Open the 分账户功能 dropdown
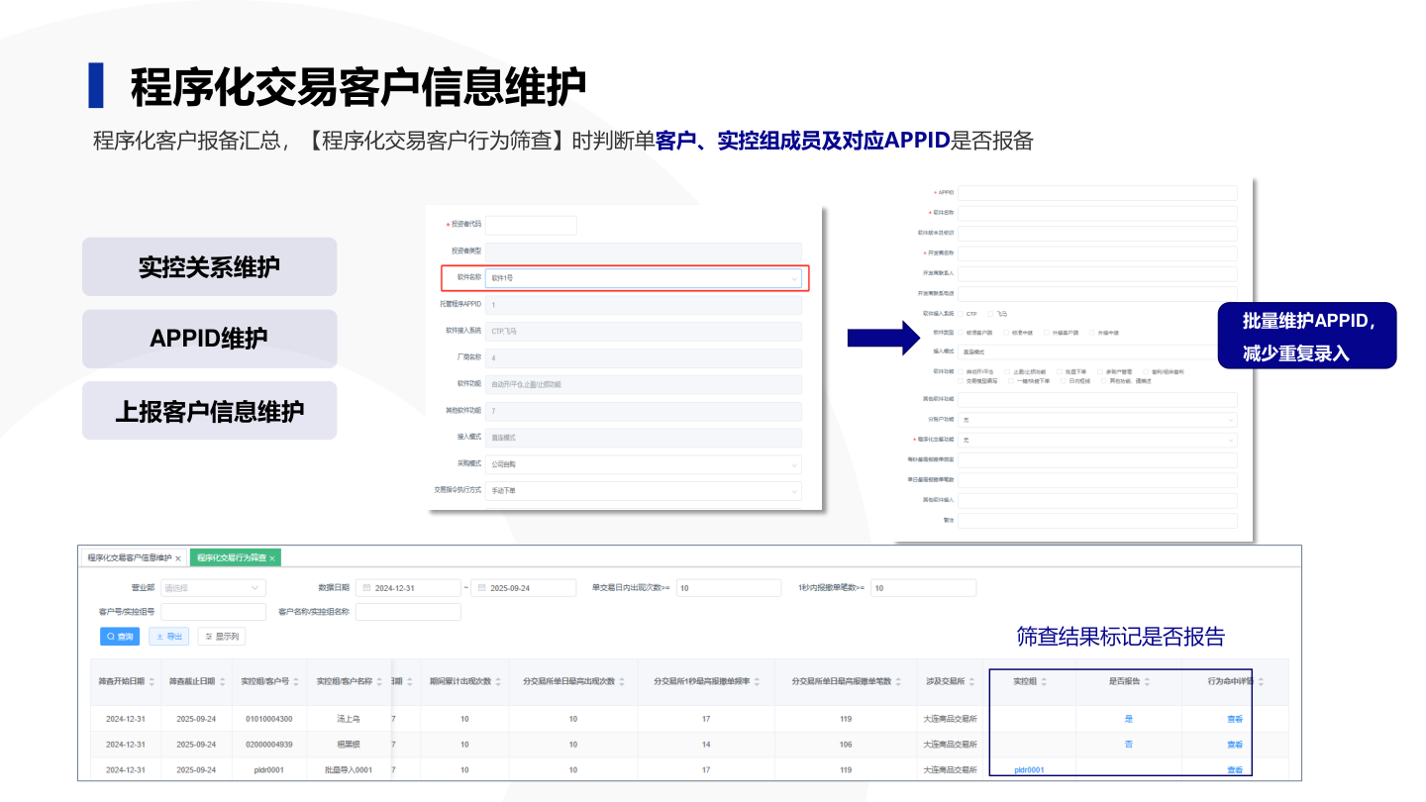This screenshot has width=1426, height=802. tap(1097, 420)
